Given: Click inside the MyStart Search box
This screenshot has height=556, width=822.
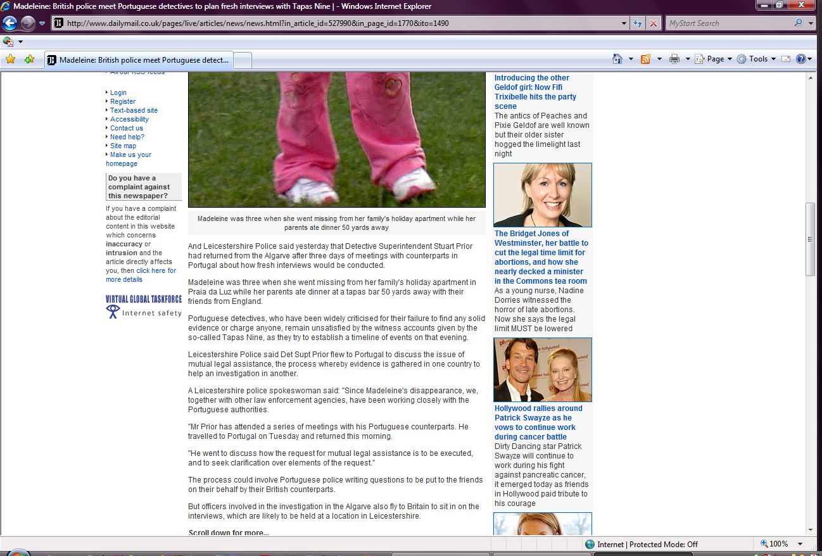Looking at the screenshot, I should (x=728, y=23).
